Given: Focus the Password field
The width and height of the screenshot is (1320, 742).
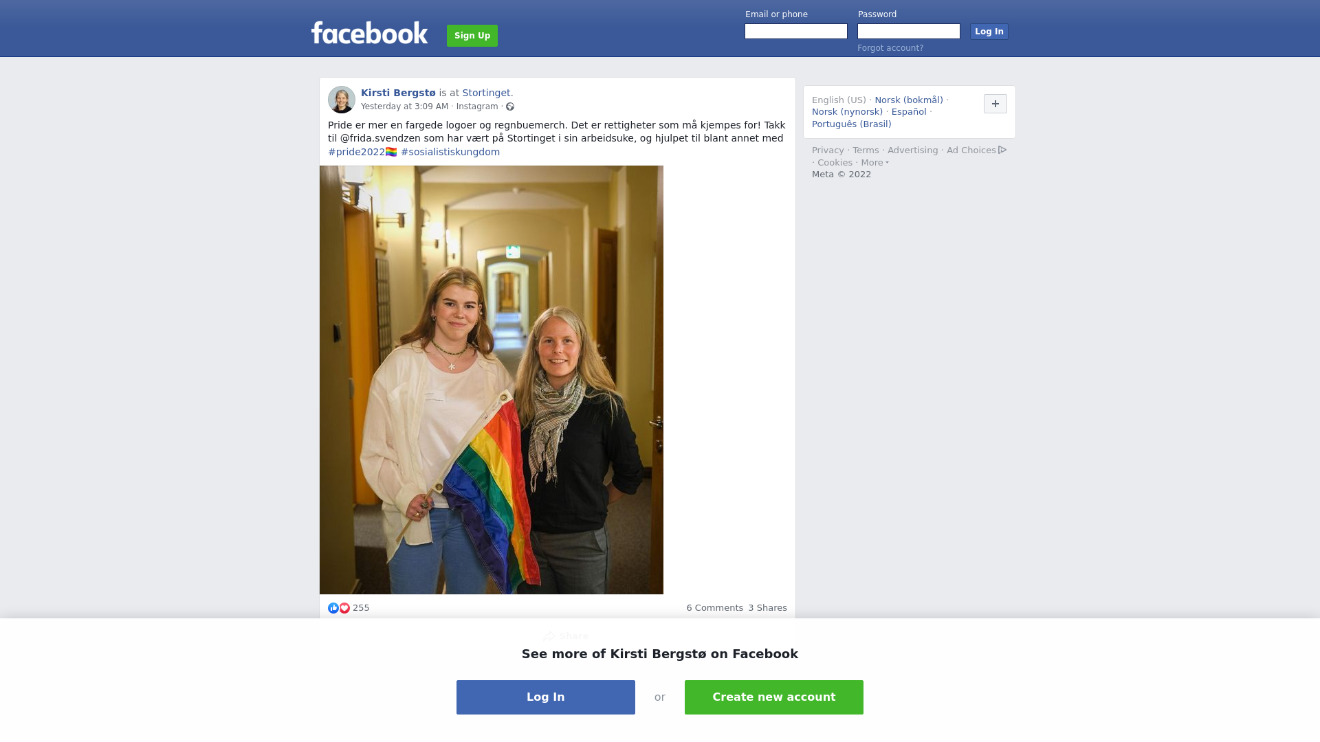Looking at the screenshot, I should [909, 32].
